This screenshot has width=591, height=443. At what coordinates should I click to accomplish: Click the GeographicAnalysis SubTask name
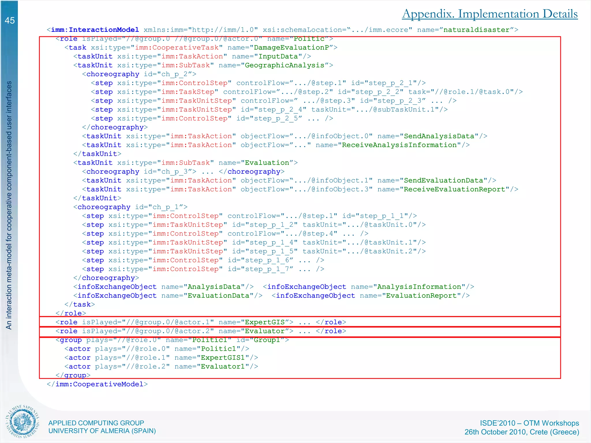pyautogui.click(x=285, y=65)
